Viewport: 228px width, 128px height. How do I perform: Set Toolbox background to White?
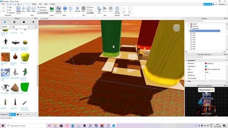pos(12,114)
